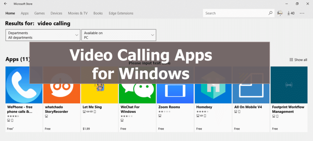Click Show all apps link

click(x=298, y=60)
